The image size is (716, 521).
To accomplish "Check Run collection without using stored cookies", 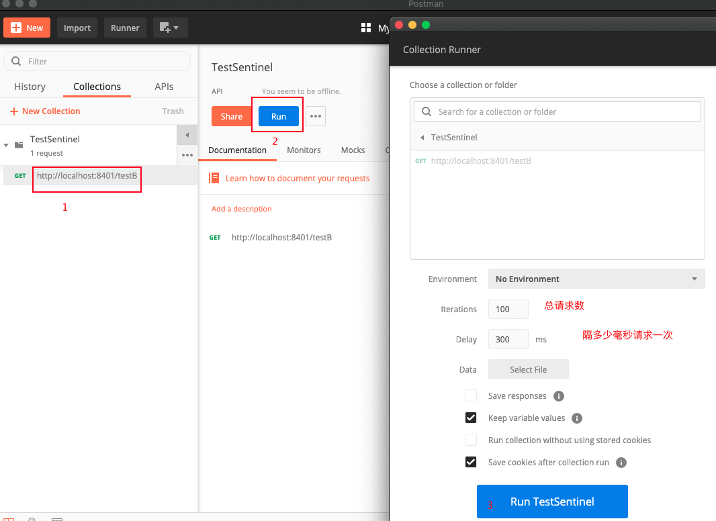I will click(471, 440).
